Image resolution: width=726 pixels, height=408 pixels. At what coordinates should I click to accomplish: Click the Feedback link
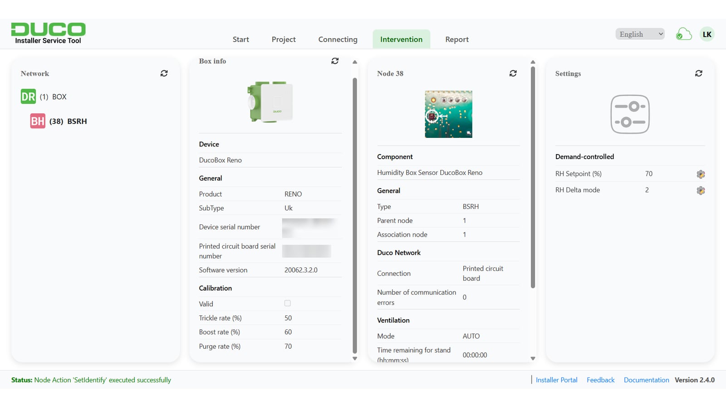(x=601, y=380)
